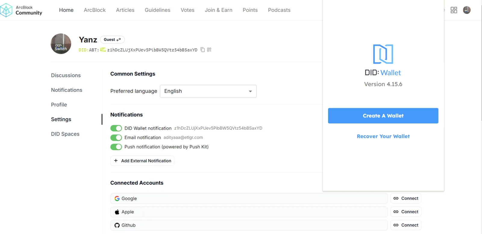482x234 pixels.
Task: Open the user avatar menu in header
Action: tap(467, 10)
